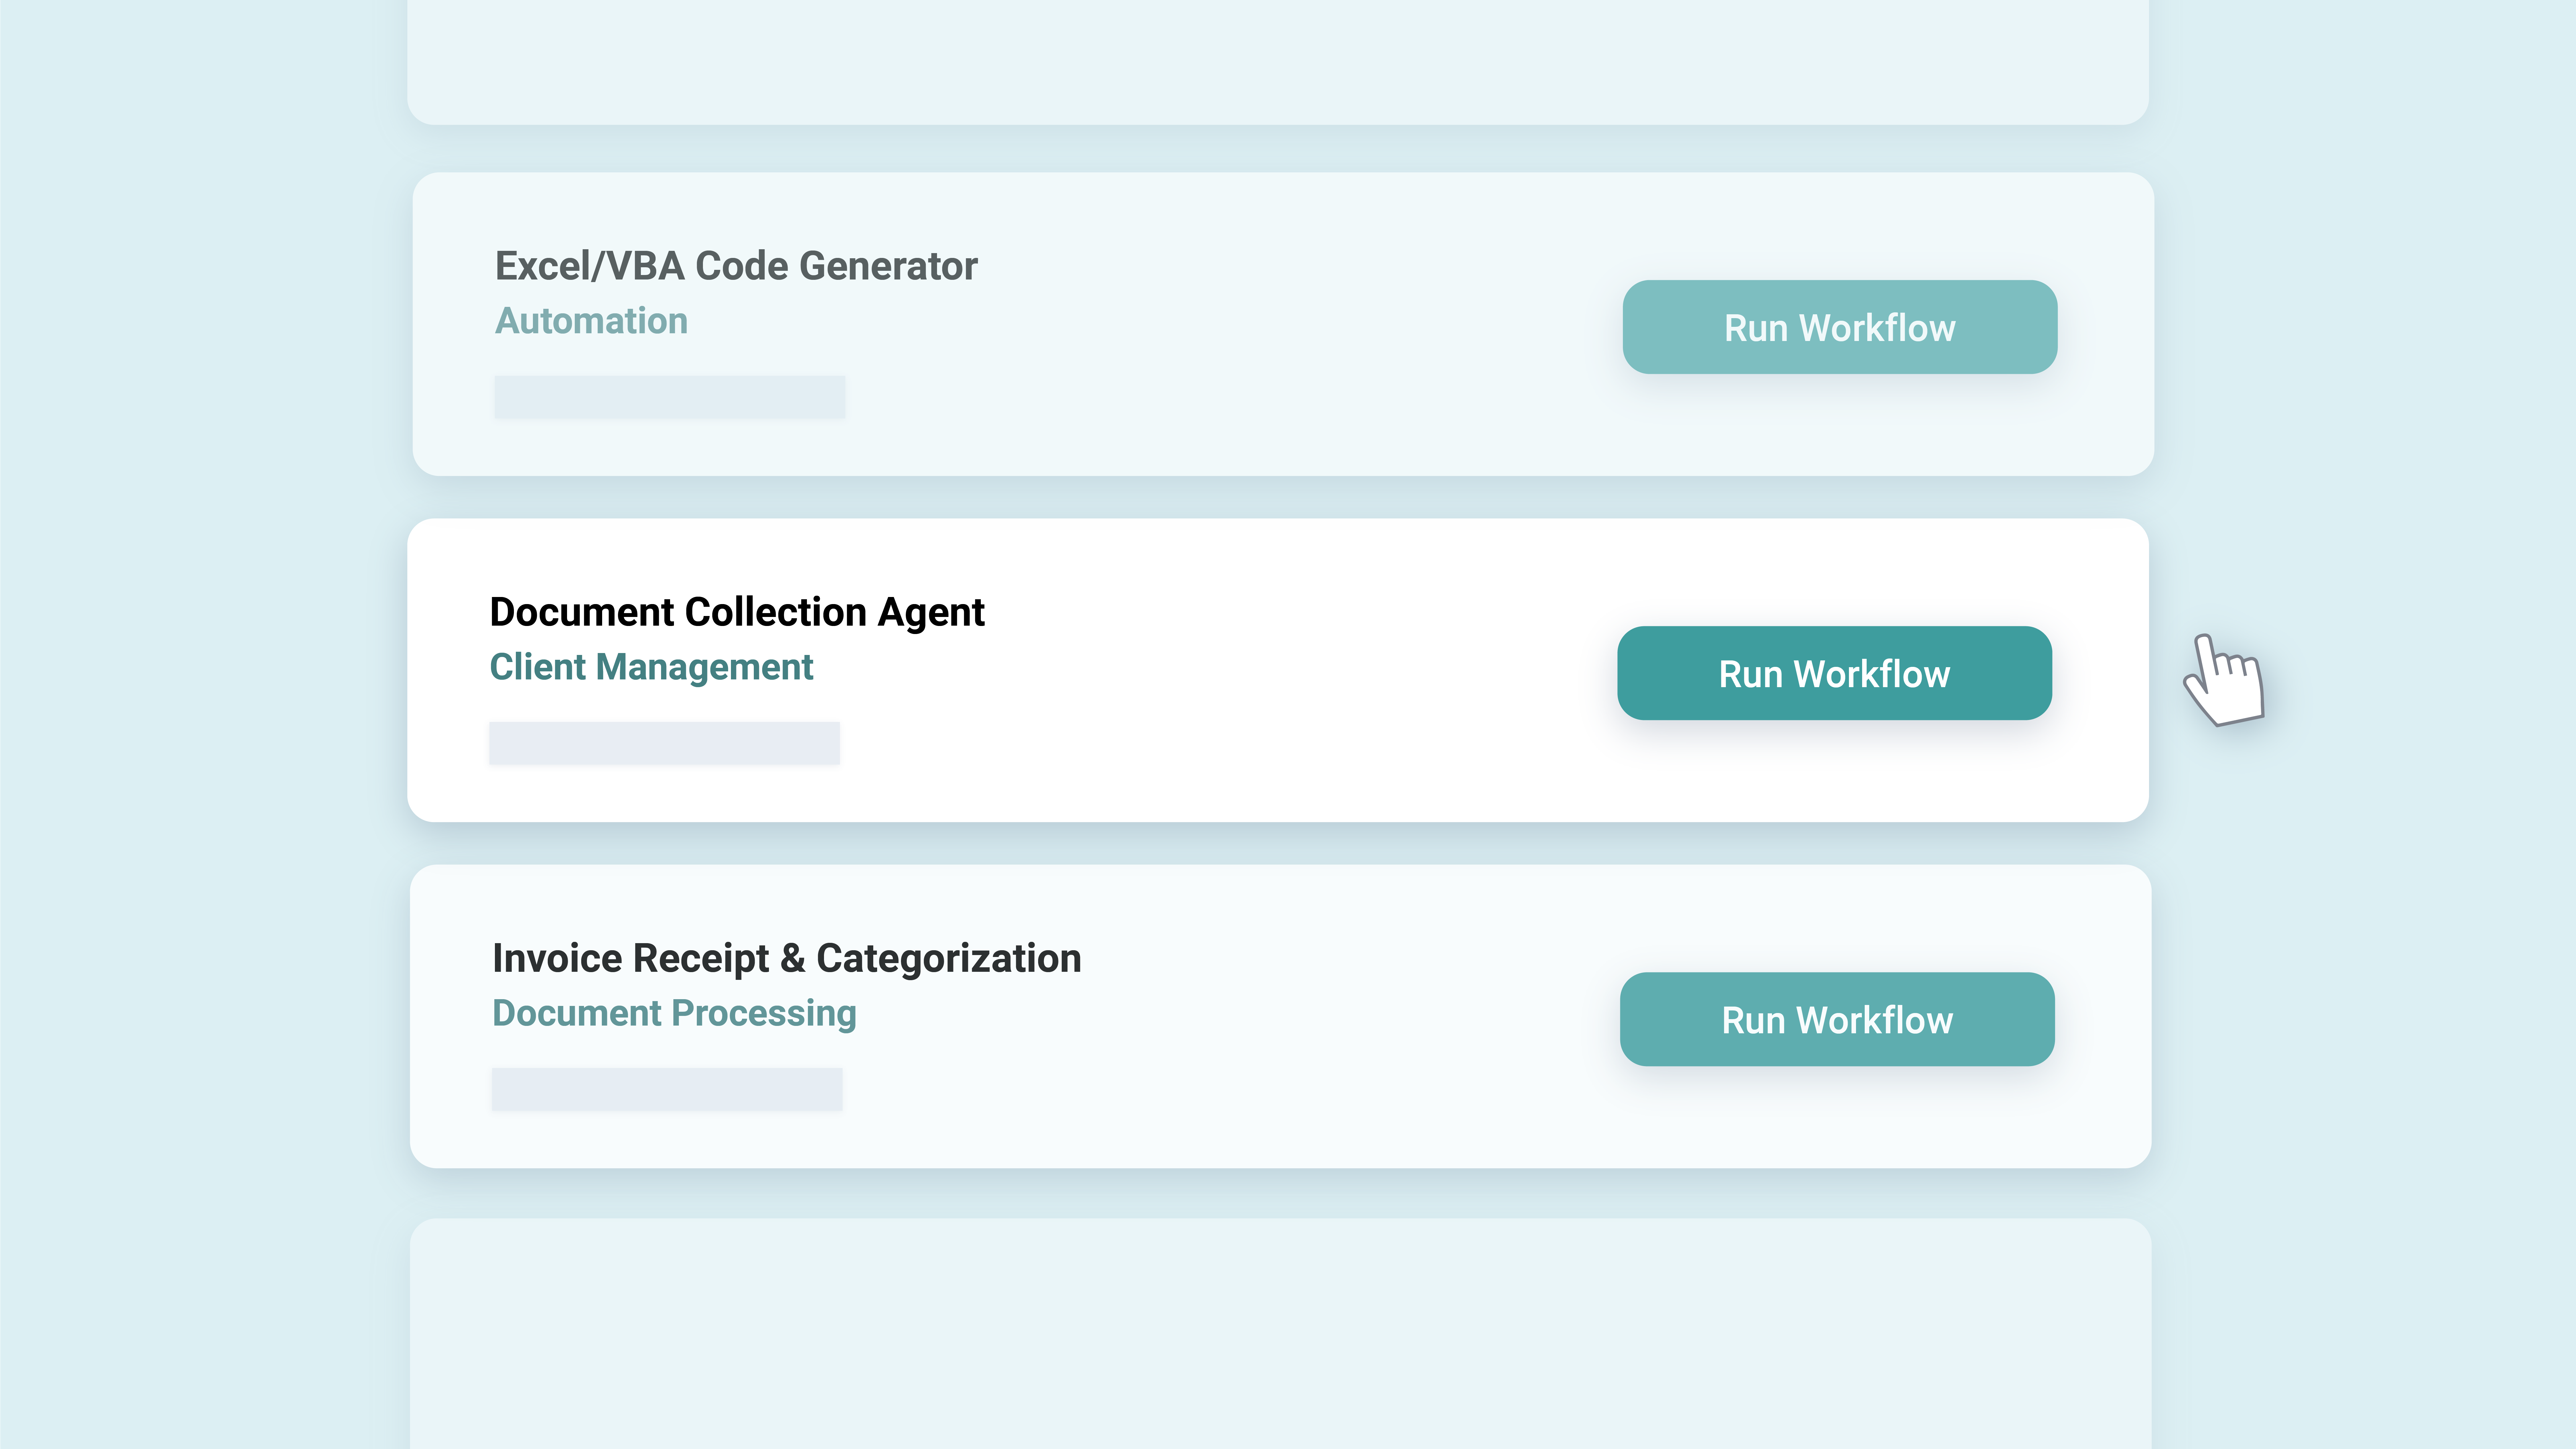The image size is (2576, 1449).
Task: Click blank middle of the highlighted Document Collection card
Action: pyautogui.click(x=1300, y=670)
